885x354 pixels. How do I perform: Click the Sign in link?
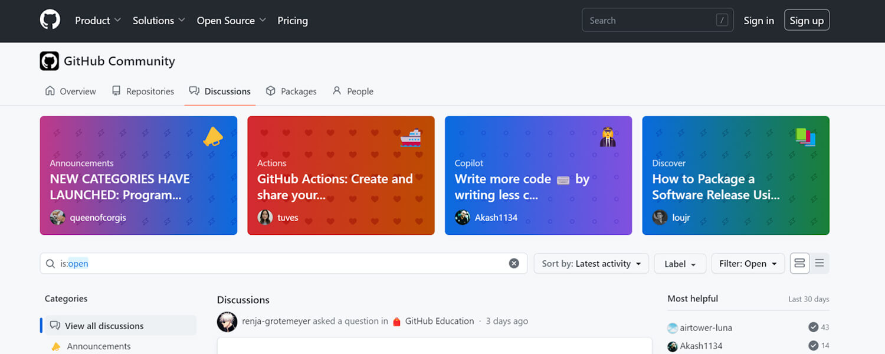click(759, 20)
